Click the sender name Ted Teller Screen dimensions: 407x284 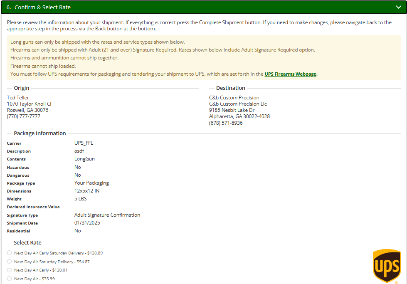point(18,97)
